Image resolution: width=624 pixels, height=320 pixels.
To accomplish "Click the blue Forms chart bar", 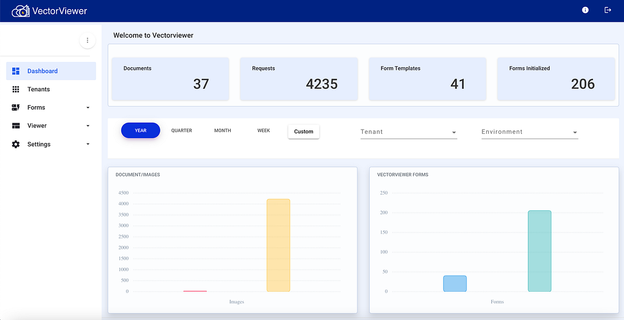I will tap(455, 283).
